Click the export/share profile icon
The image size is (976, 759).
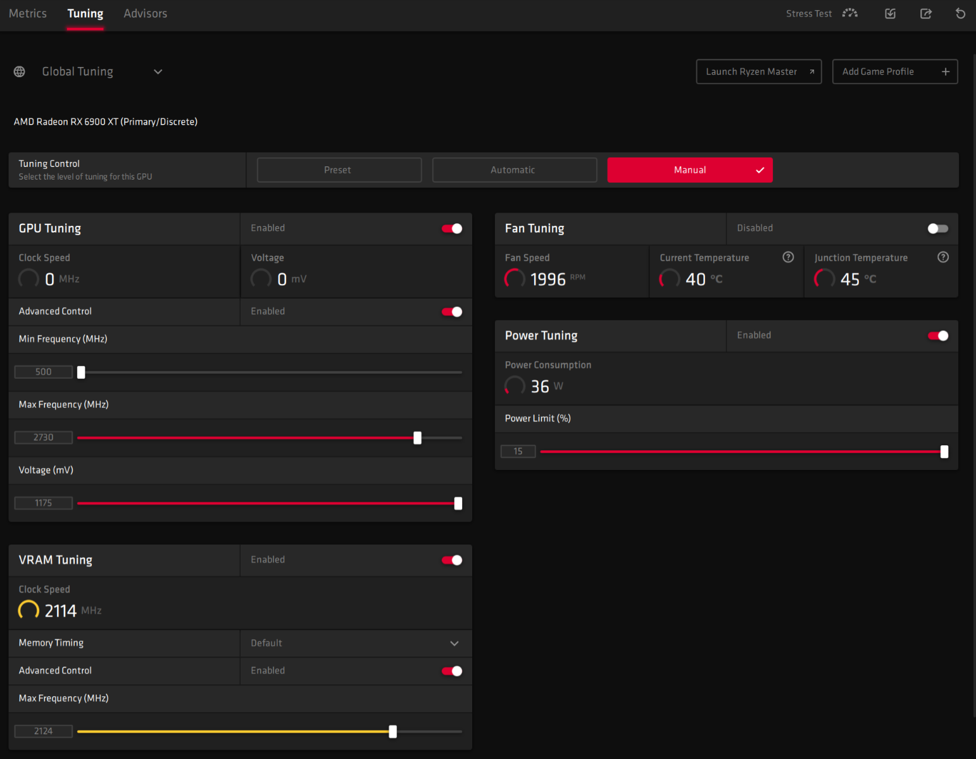point(925,13)
